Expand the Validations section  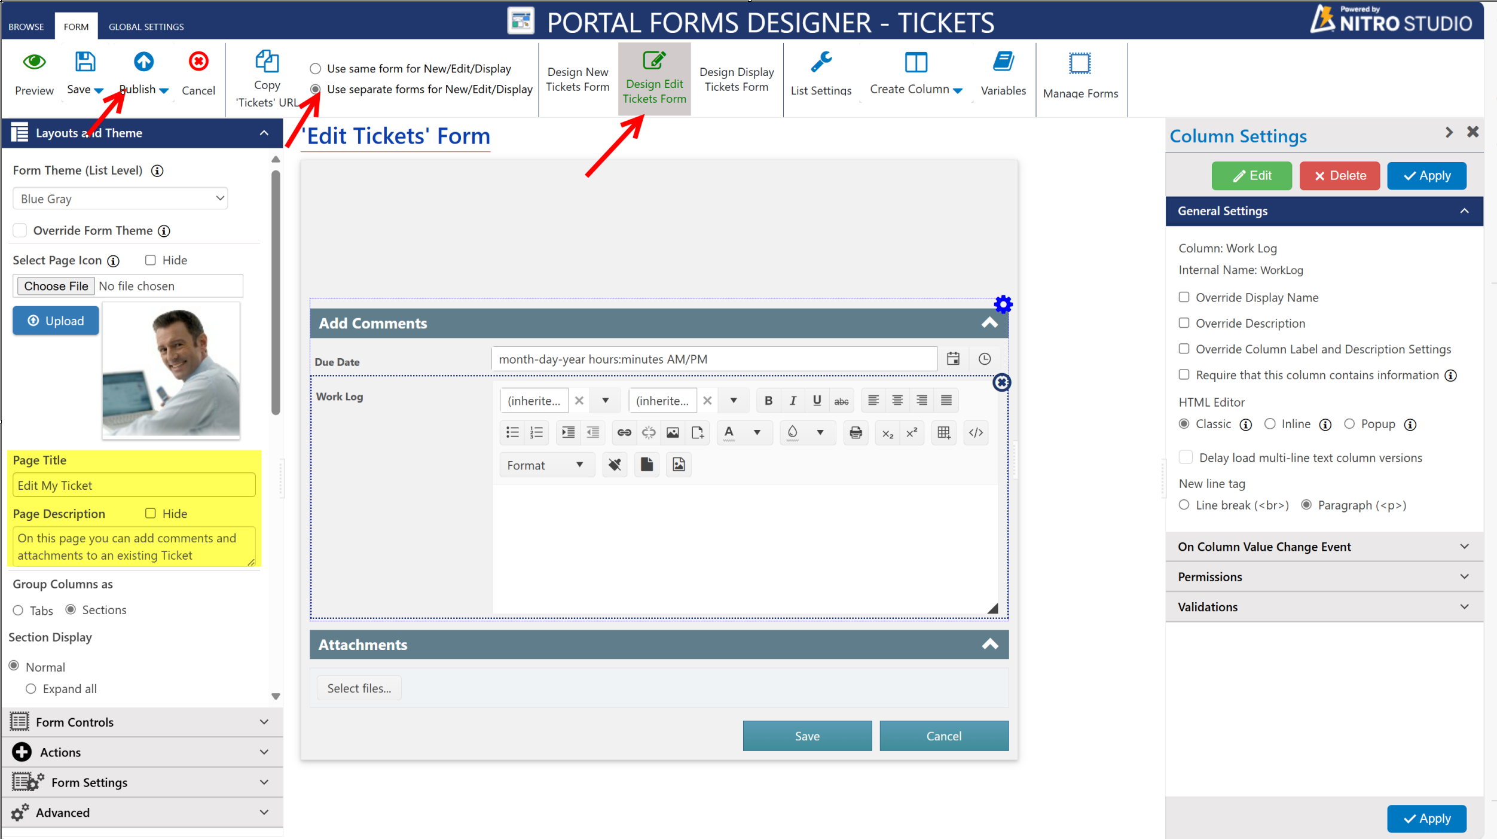1327,606
